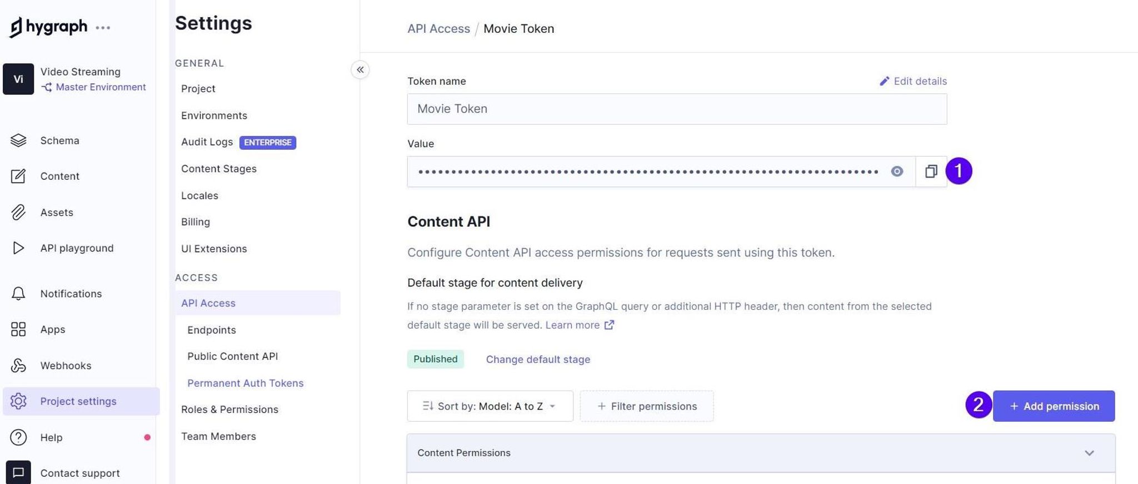Open the Schema layers icon
The height and width of the screenshot is (484, 1138).
click(x=18, y=140)
